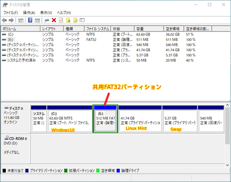Sort by the 状態 column header
Image resolution: width=231 pixels, height=182 pixels.
pyautogui.click(x=123, y=29)
